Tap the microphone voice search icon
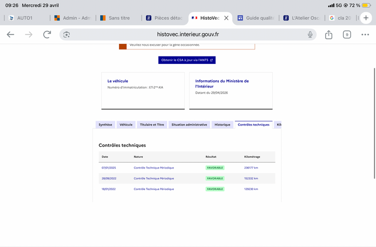The image size is (376, 247). [x=310, y=34]
